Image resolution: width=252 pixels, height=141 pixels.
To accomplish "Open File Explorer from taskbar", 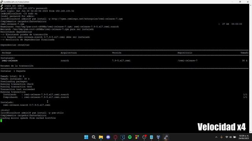I will (x=101, y=137).
